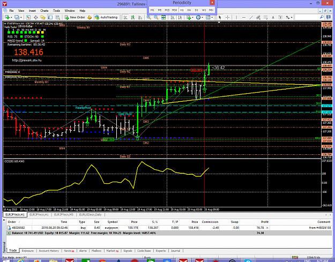Viewport: 335px width, 262px height.
Task: Toggle the Terminal panel icon
Action: tap(50, 17)
